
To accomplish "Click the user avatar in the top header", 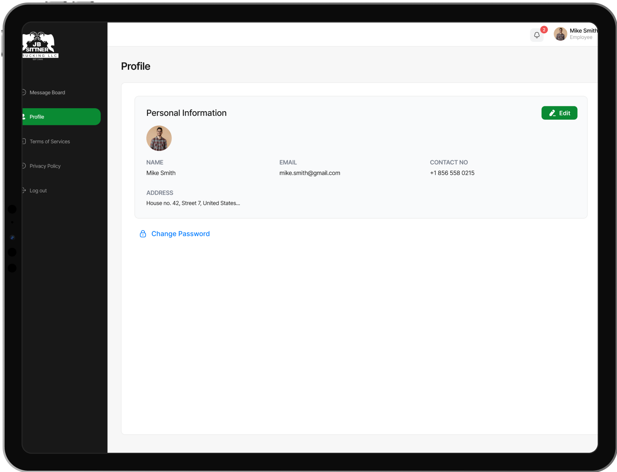I will point(560,34).
